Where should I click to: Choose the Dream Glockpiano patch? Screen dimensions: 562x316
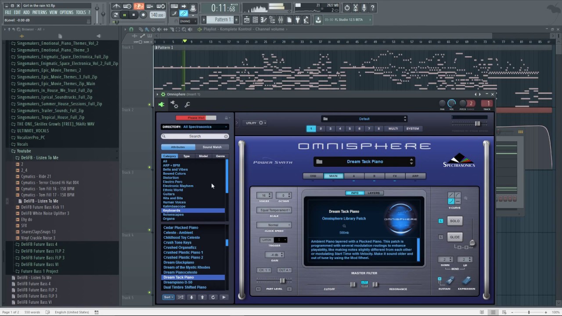[179, 262]
